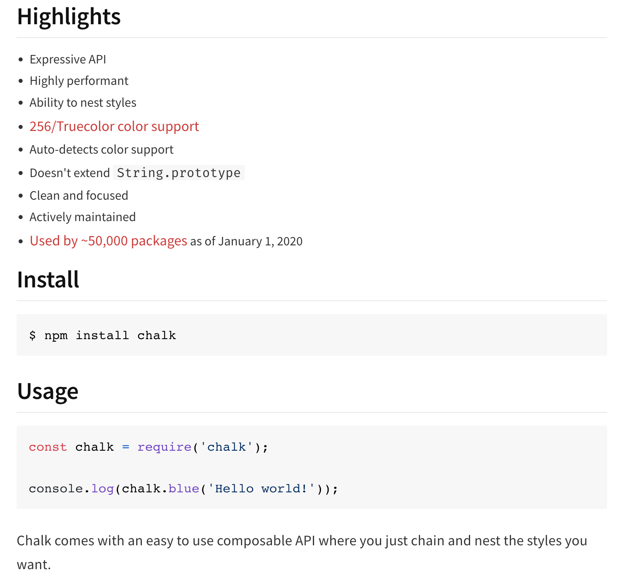
Task: Click the log method in console.log
Action: click(x=102, y=489)
